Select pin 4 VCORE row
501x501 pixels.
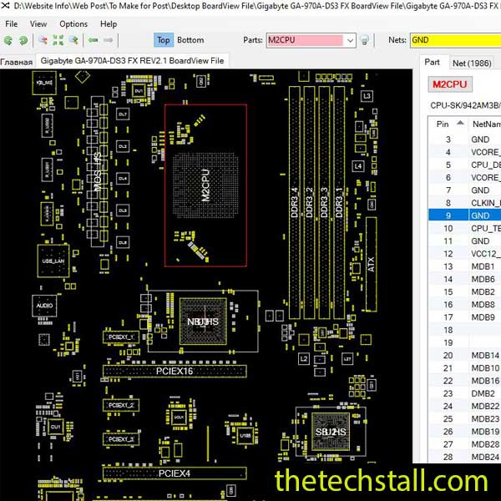click(x=465, y=152)
